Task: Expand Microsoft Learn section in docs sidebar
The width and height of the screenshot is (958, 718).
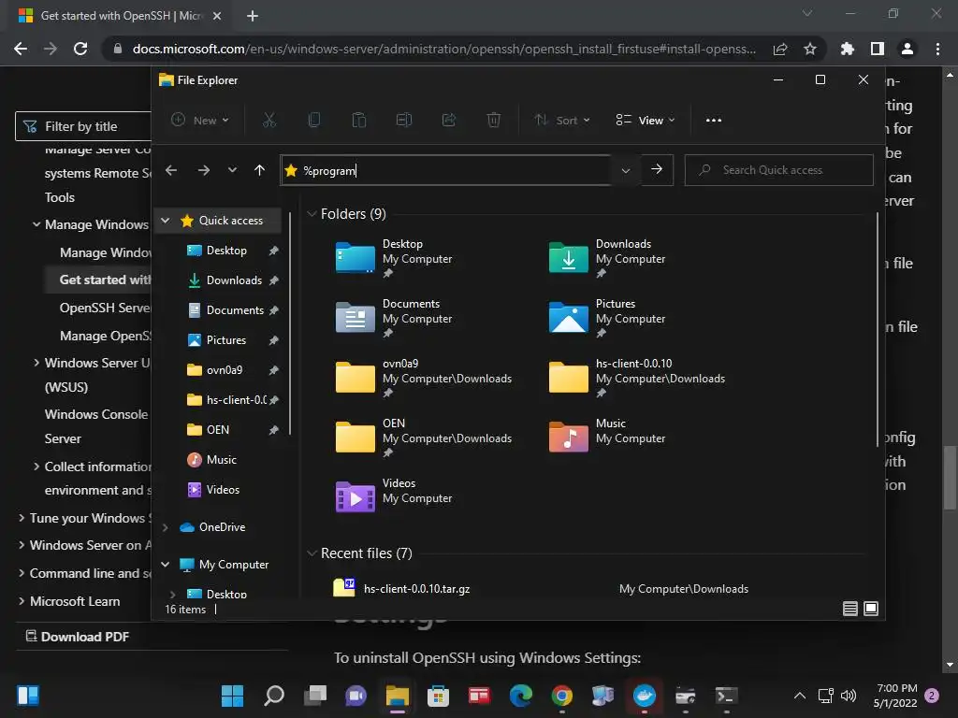Action: click(22, 601)
